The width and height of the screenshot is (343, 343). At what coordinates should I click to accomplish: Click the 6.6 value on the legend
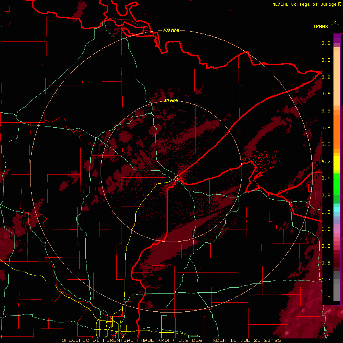326,111
